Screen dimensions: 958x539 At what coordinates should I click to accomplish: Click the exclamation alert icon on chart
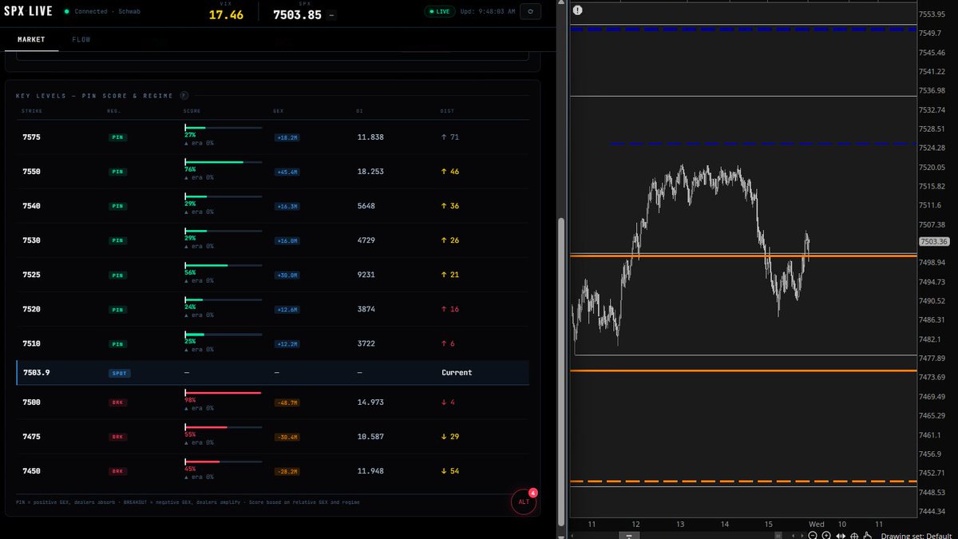click(577, 10)
